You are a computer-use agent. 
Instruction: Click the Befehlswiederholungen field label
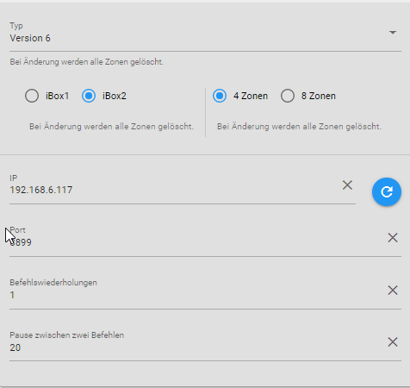pos(53,283)
